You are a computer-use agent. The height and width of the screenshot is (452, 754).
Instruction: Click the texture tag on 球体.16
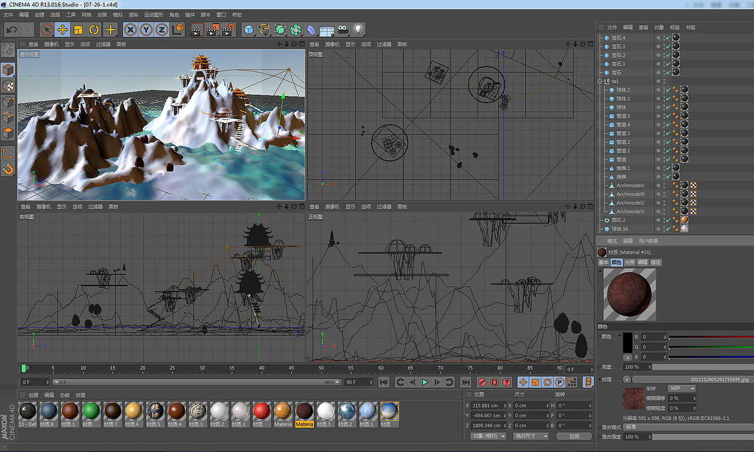[x=684, y=228]
